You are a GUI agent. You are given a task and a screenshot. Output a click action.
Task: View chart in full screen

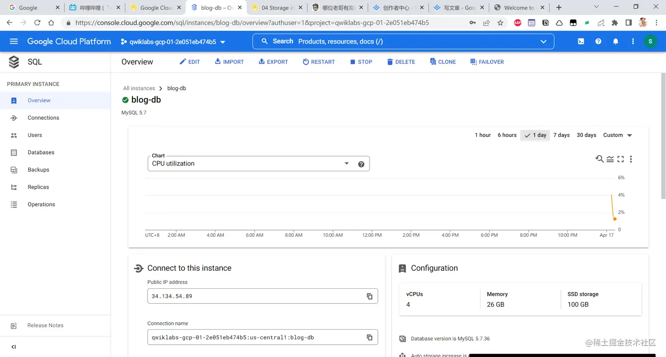(x=621, y=159)
